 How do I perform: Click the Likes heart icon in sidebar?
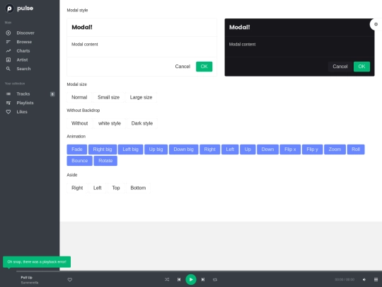click(8, 112)
